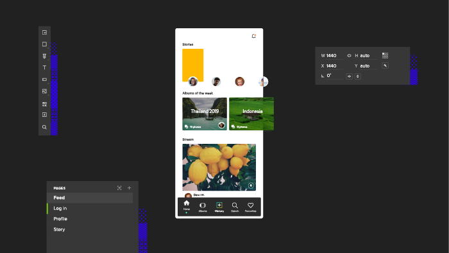
Task: Select the yellow story card
Action: tap(193, 65)
